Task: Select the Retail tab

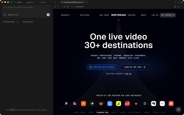Action: pos(114,113)
